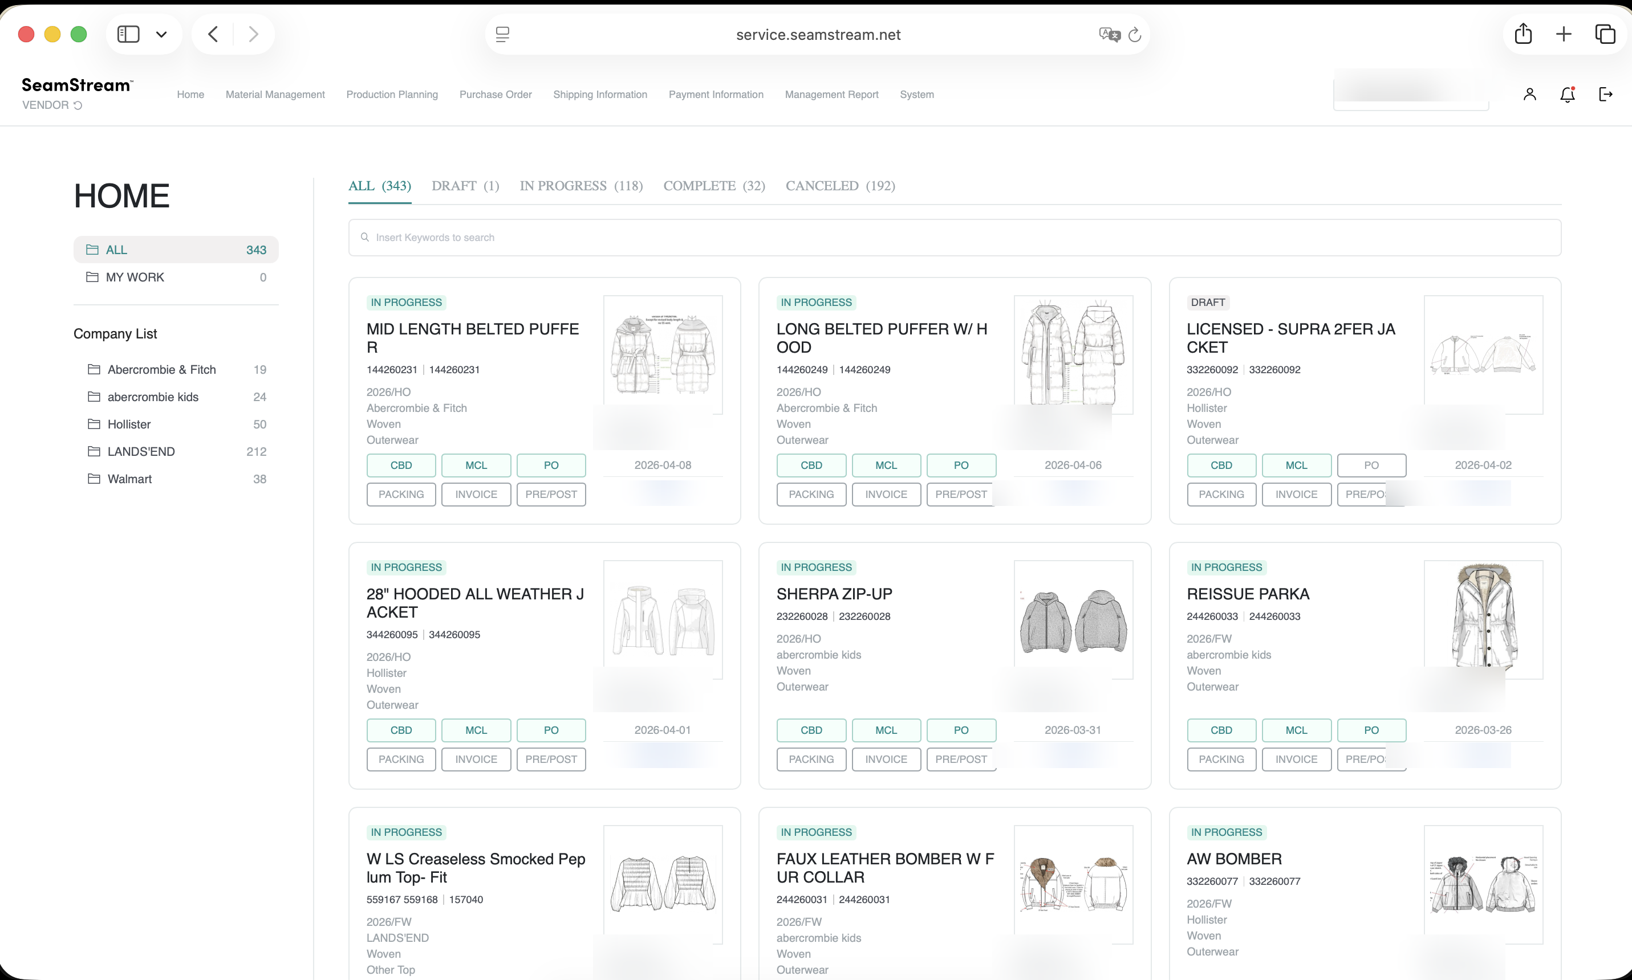1632x980 pixels.
Task: Open the user profile icon
Action: pyautogui.click(x=1529, y=95)
